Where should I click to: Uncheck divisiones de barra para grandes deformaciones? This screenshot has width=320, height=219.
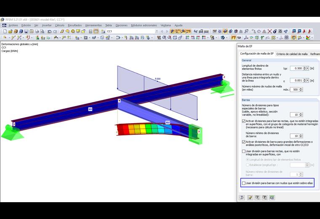(243, 142)
